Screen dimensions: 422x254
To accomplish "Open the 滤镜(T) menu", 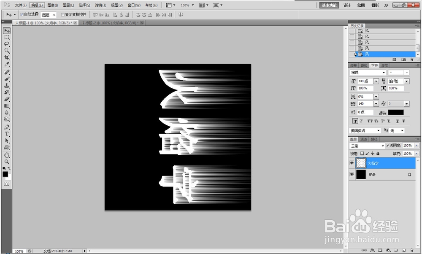I will click(x=100, y=5).
